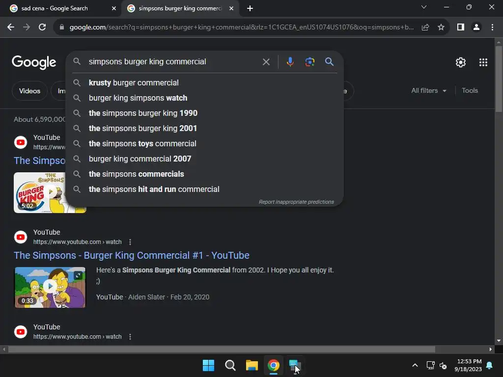Open the Chrome three-dot menu
503x377 pixels.
coord(492,27)
